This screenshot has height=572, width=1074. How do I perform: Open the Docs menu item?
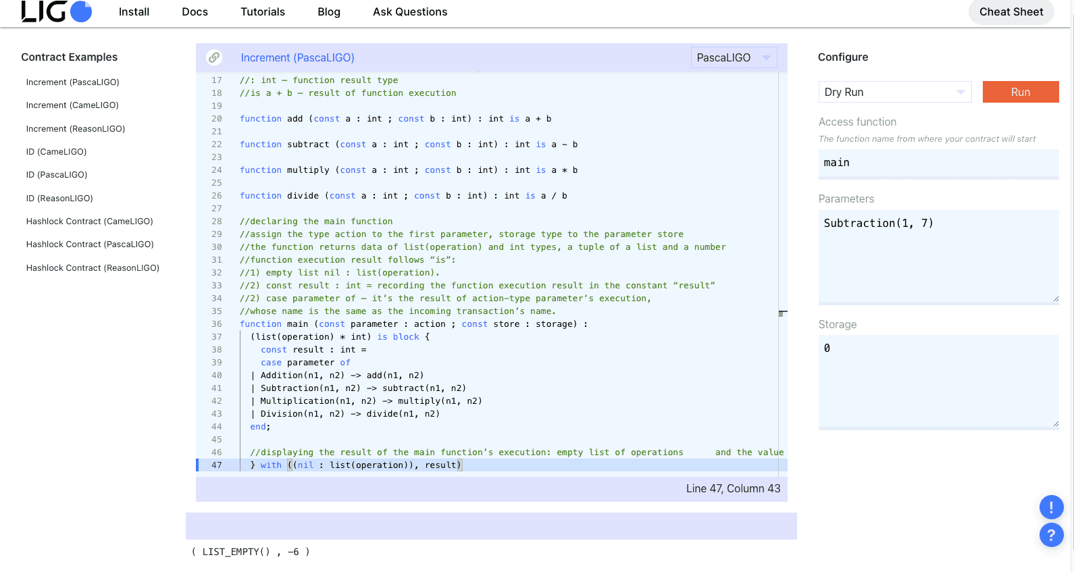tap(195, 12)
